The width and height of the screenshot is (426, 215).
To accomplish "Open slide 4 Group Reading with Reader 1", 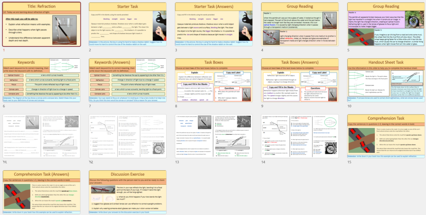I will click(300, 24).
